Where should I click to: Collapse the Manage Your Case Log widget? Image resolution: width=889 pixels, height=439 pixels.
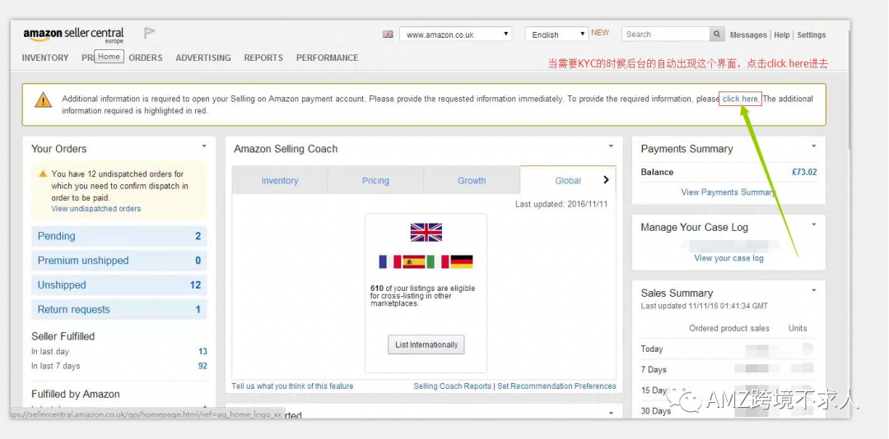click(813, 224)
